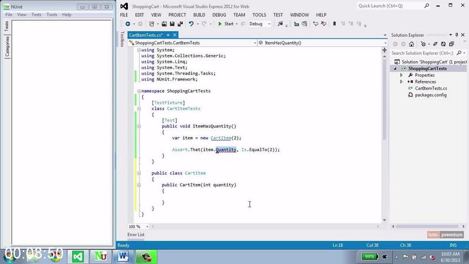This screenshot has width=469, height=264.
Task: Switch to NUnit from the taskbar
Action: (x=100, y=256)
